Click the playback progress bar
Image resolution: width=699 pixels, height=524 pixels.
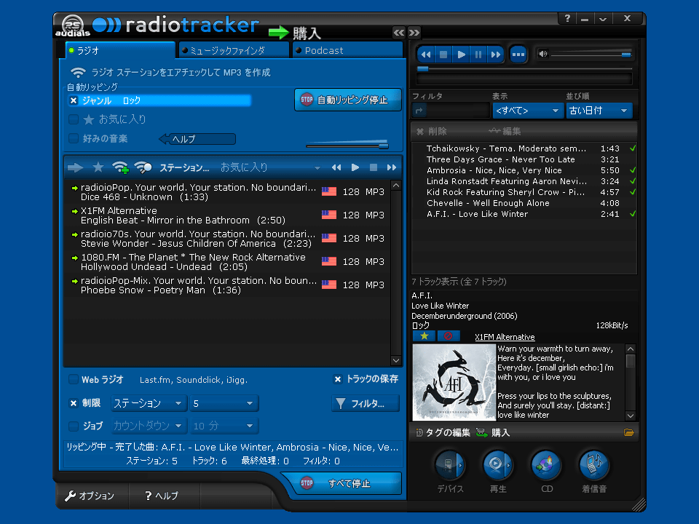[x=524, y=69]
